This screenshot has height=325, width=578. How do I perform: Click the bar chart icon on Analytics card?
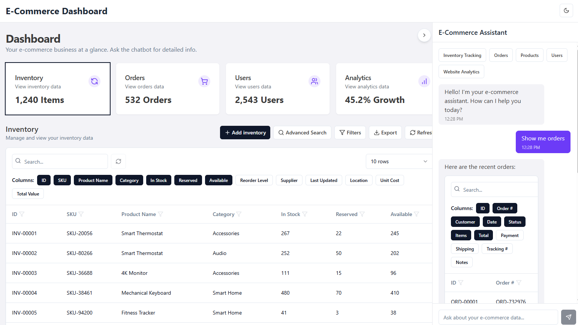(x=424, y=81)
